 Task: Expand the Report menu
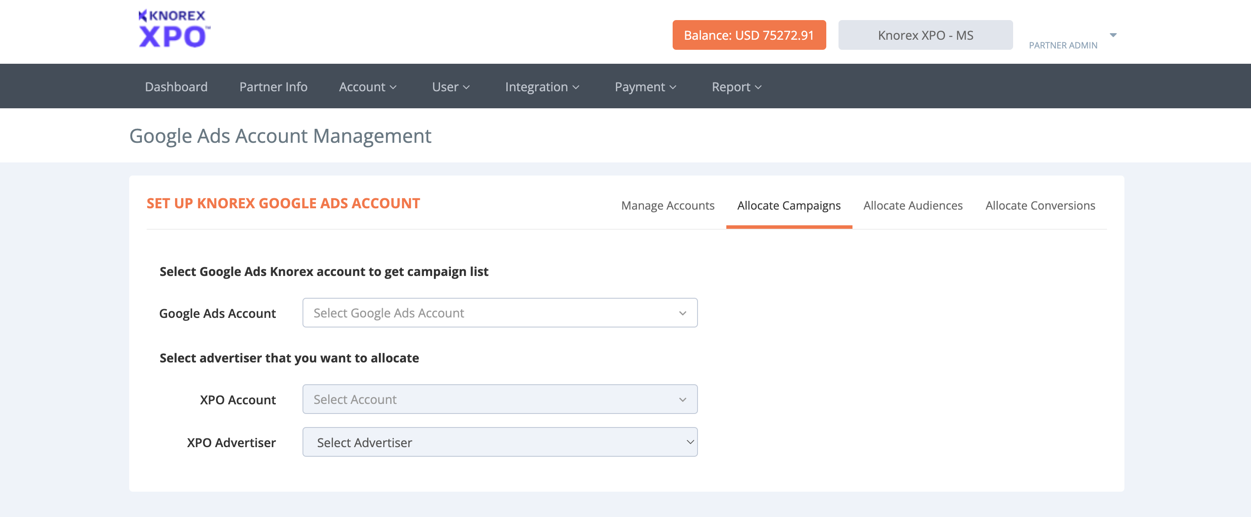point(736,87)
